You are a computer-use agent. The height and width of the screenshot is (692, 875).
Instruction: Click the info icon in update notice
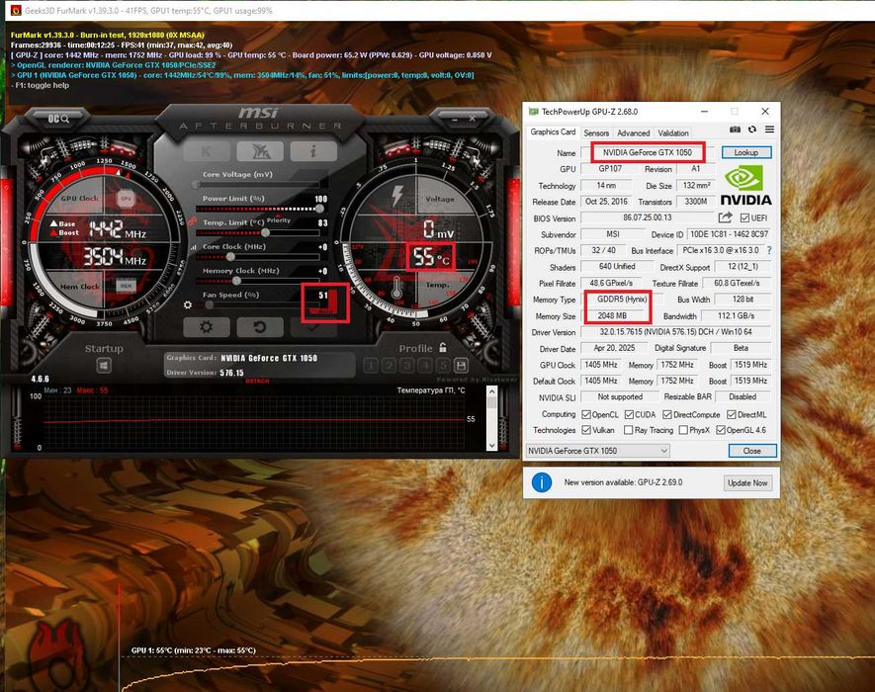pos(541,482)
